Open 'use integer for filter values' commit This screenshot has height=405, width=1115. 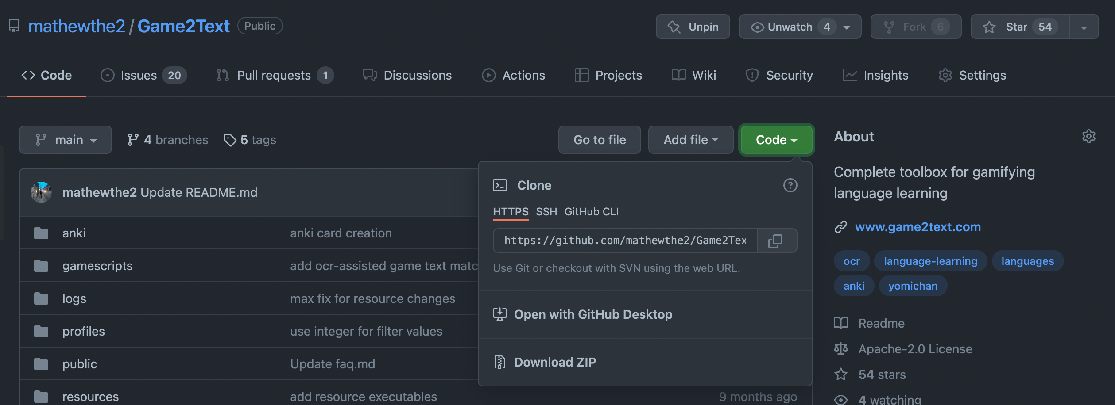coord(366,331)
